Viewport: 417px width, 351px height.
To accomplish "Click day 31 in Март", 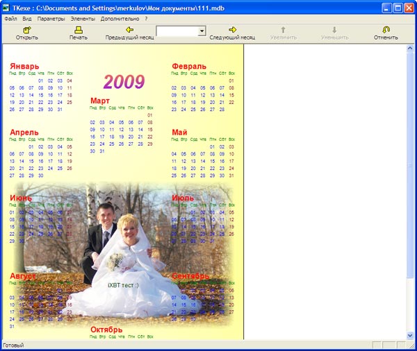I will (102, 151).
